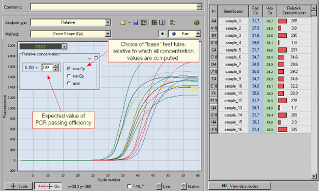The image size is (319, 191).
Task: Click the results table scrollbar down arrow
Action: tap(314, 176)
